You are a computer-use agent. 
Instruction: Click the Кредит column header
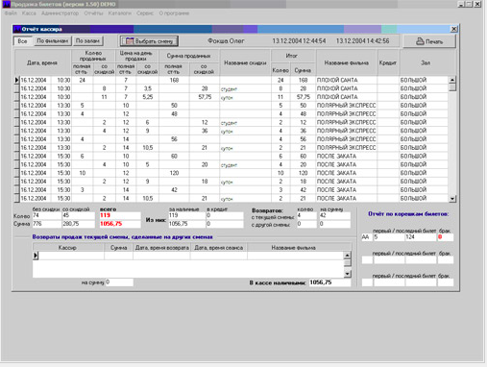388,62
